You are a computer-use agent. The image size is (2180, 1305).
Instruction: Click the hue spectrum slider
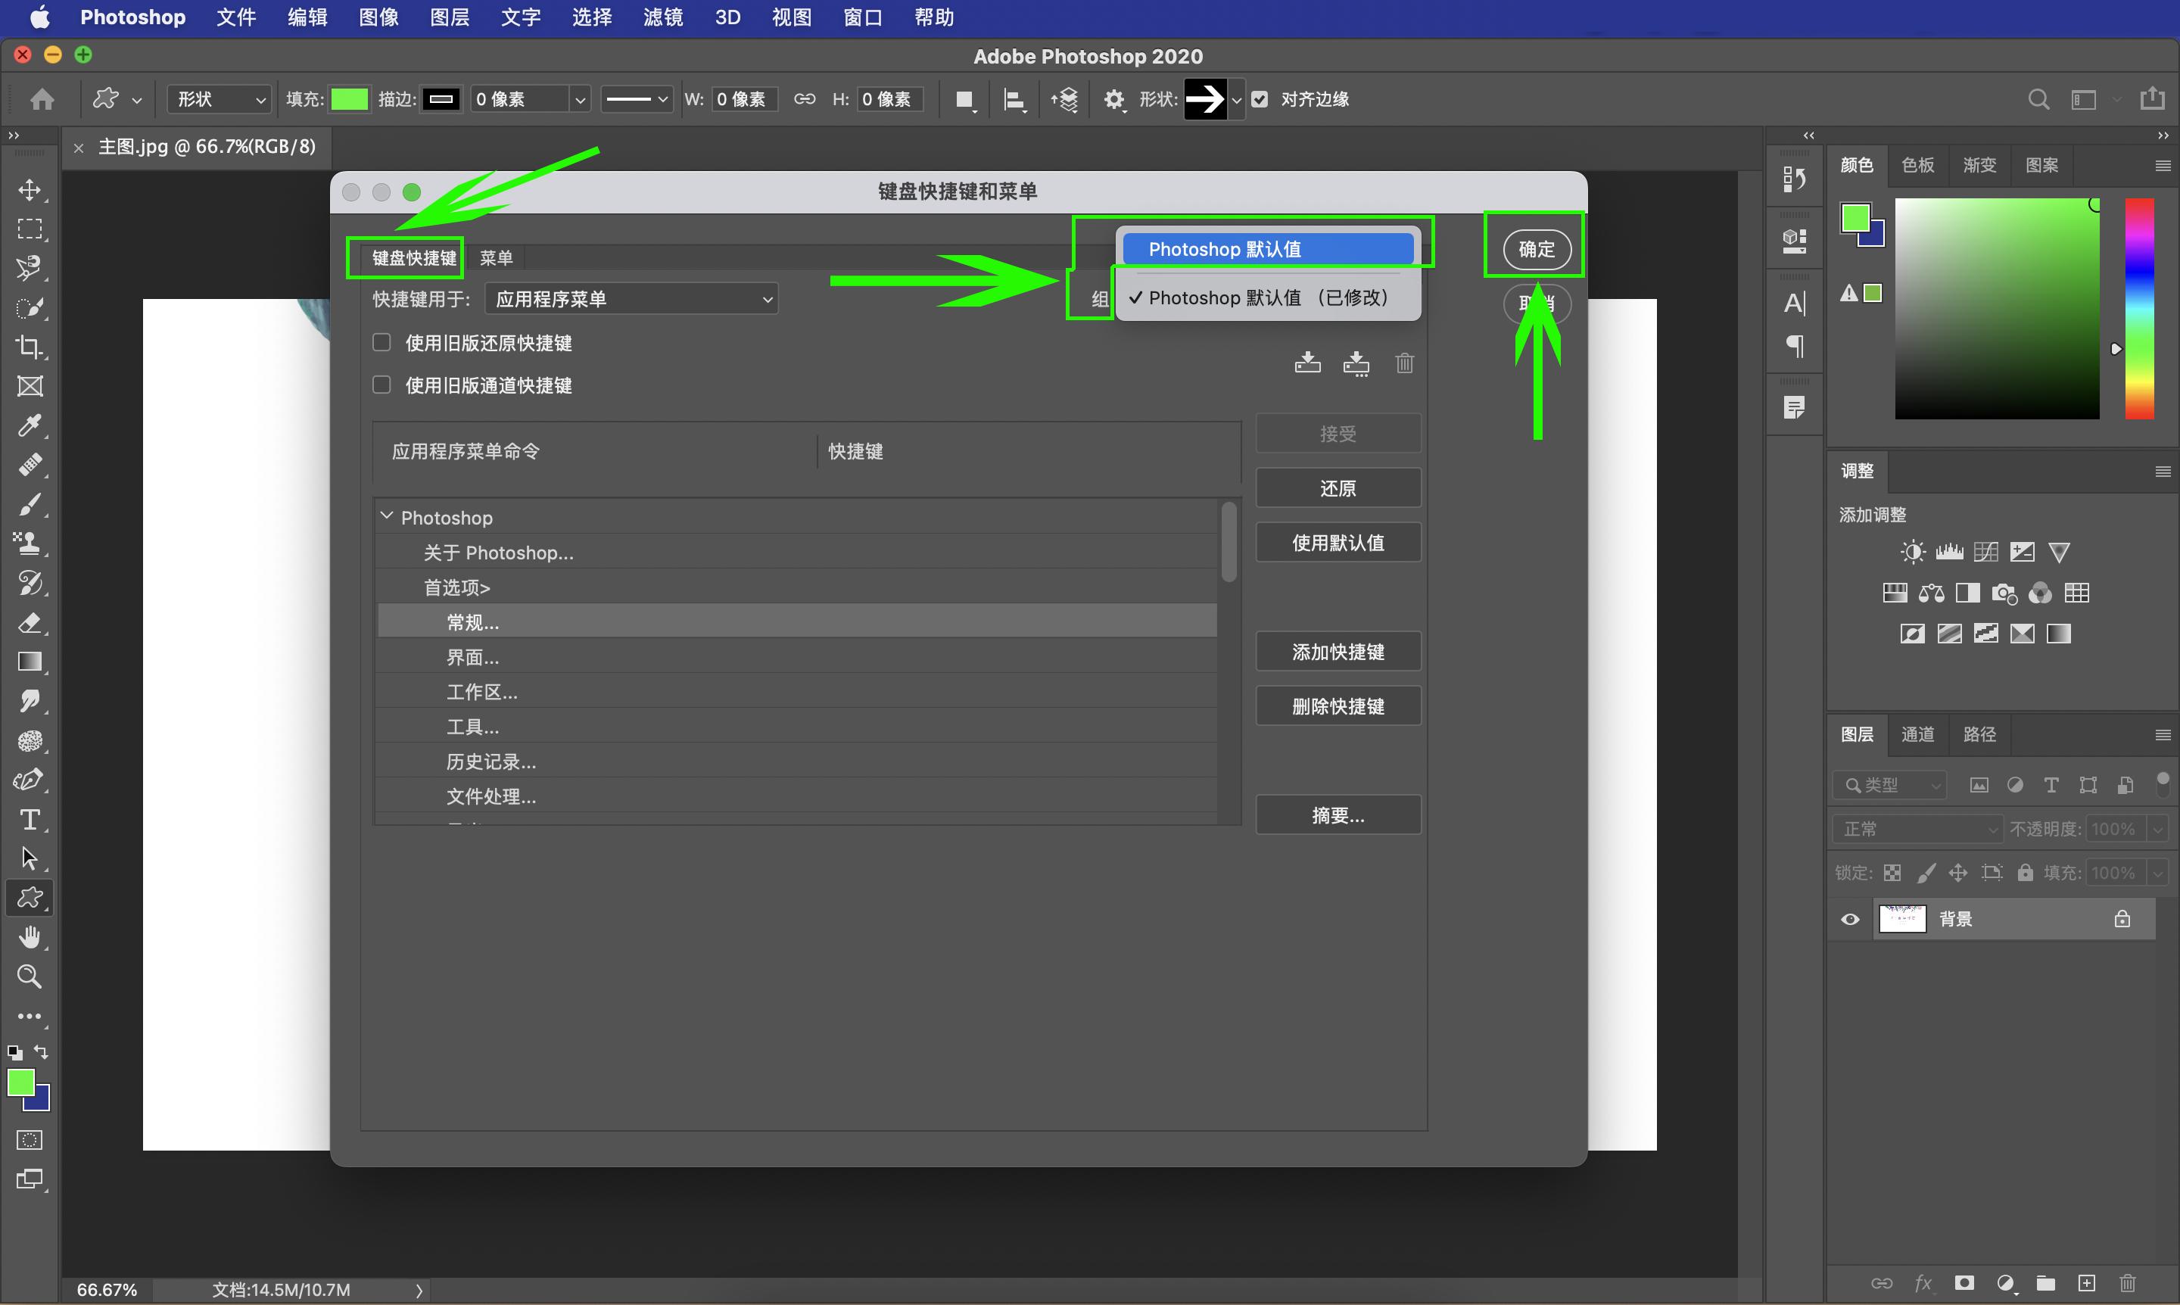(x=2140, y=309)
